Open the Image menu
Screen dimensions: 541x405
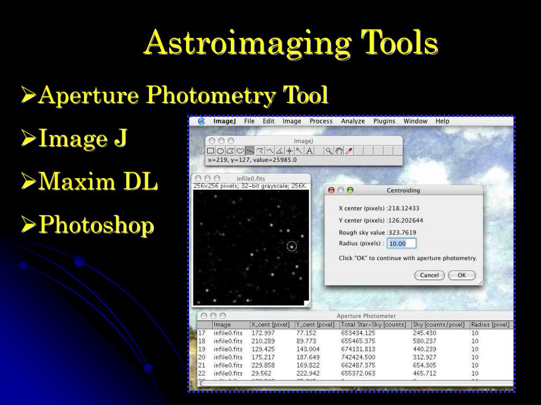point(292,121)
